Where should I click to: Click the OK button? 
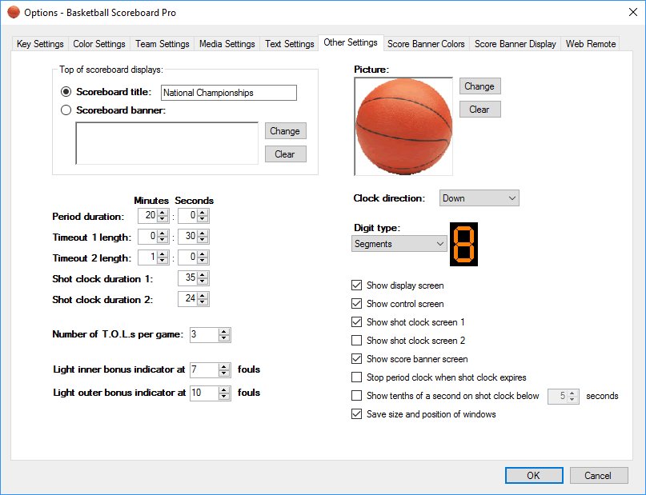point(533,475)
